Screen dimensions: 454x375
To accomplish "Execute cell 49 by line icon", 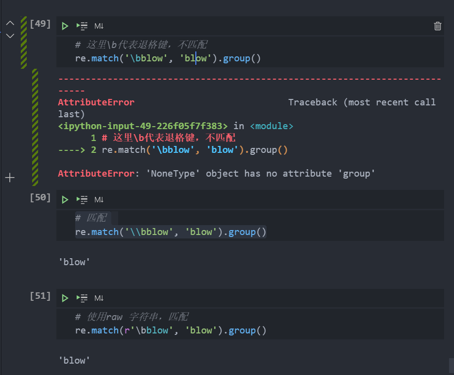I will coord(82,26).
